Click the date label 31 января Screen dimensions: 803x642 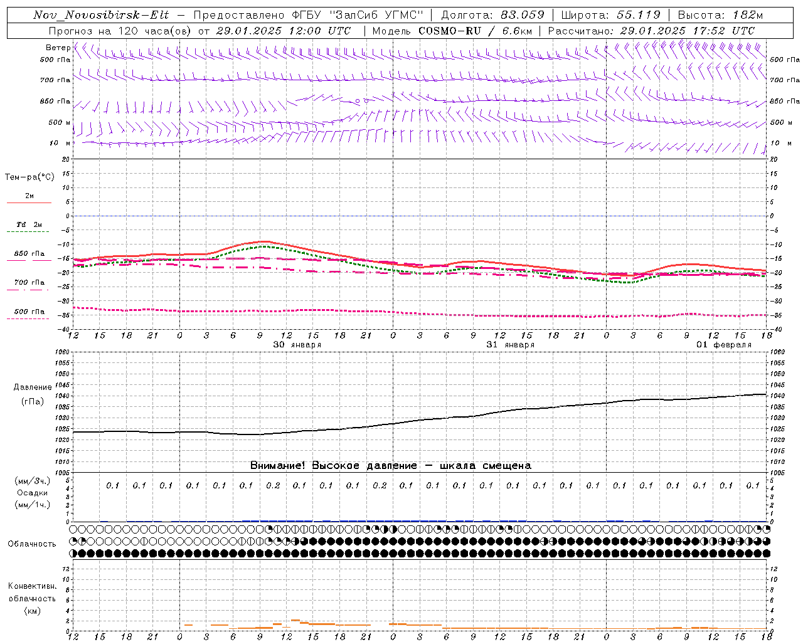pyautogui.click(x=511, y=345)
